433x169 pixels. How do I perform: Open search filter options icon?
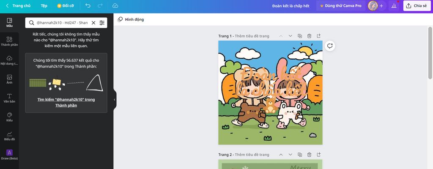(102, 23)
